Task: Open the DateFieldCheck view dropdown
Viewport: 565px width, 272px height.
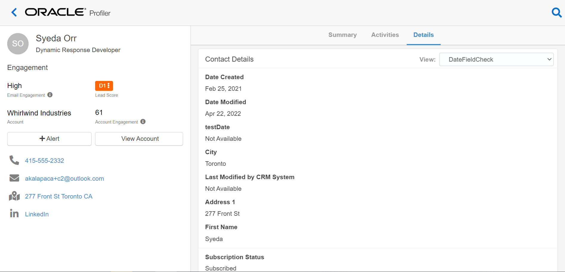Action: pos(496,59)
